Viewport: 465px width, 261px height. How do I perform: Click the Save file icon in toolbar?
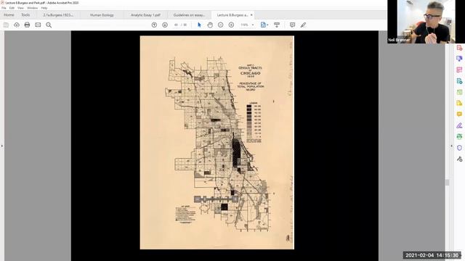(x=6, y=25)
